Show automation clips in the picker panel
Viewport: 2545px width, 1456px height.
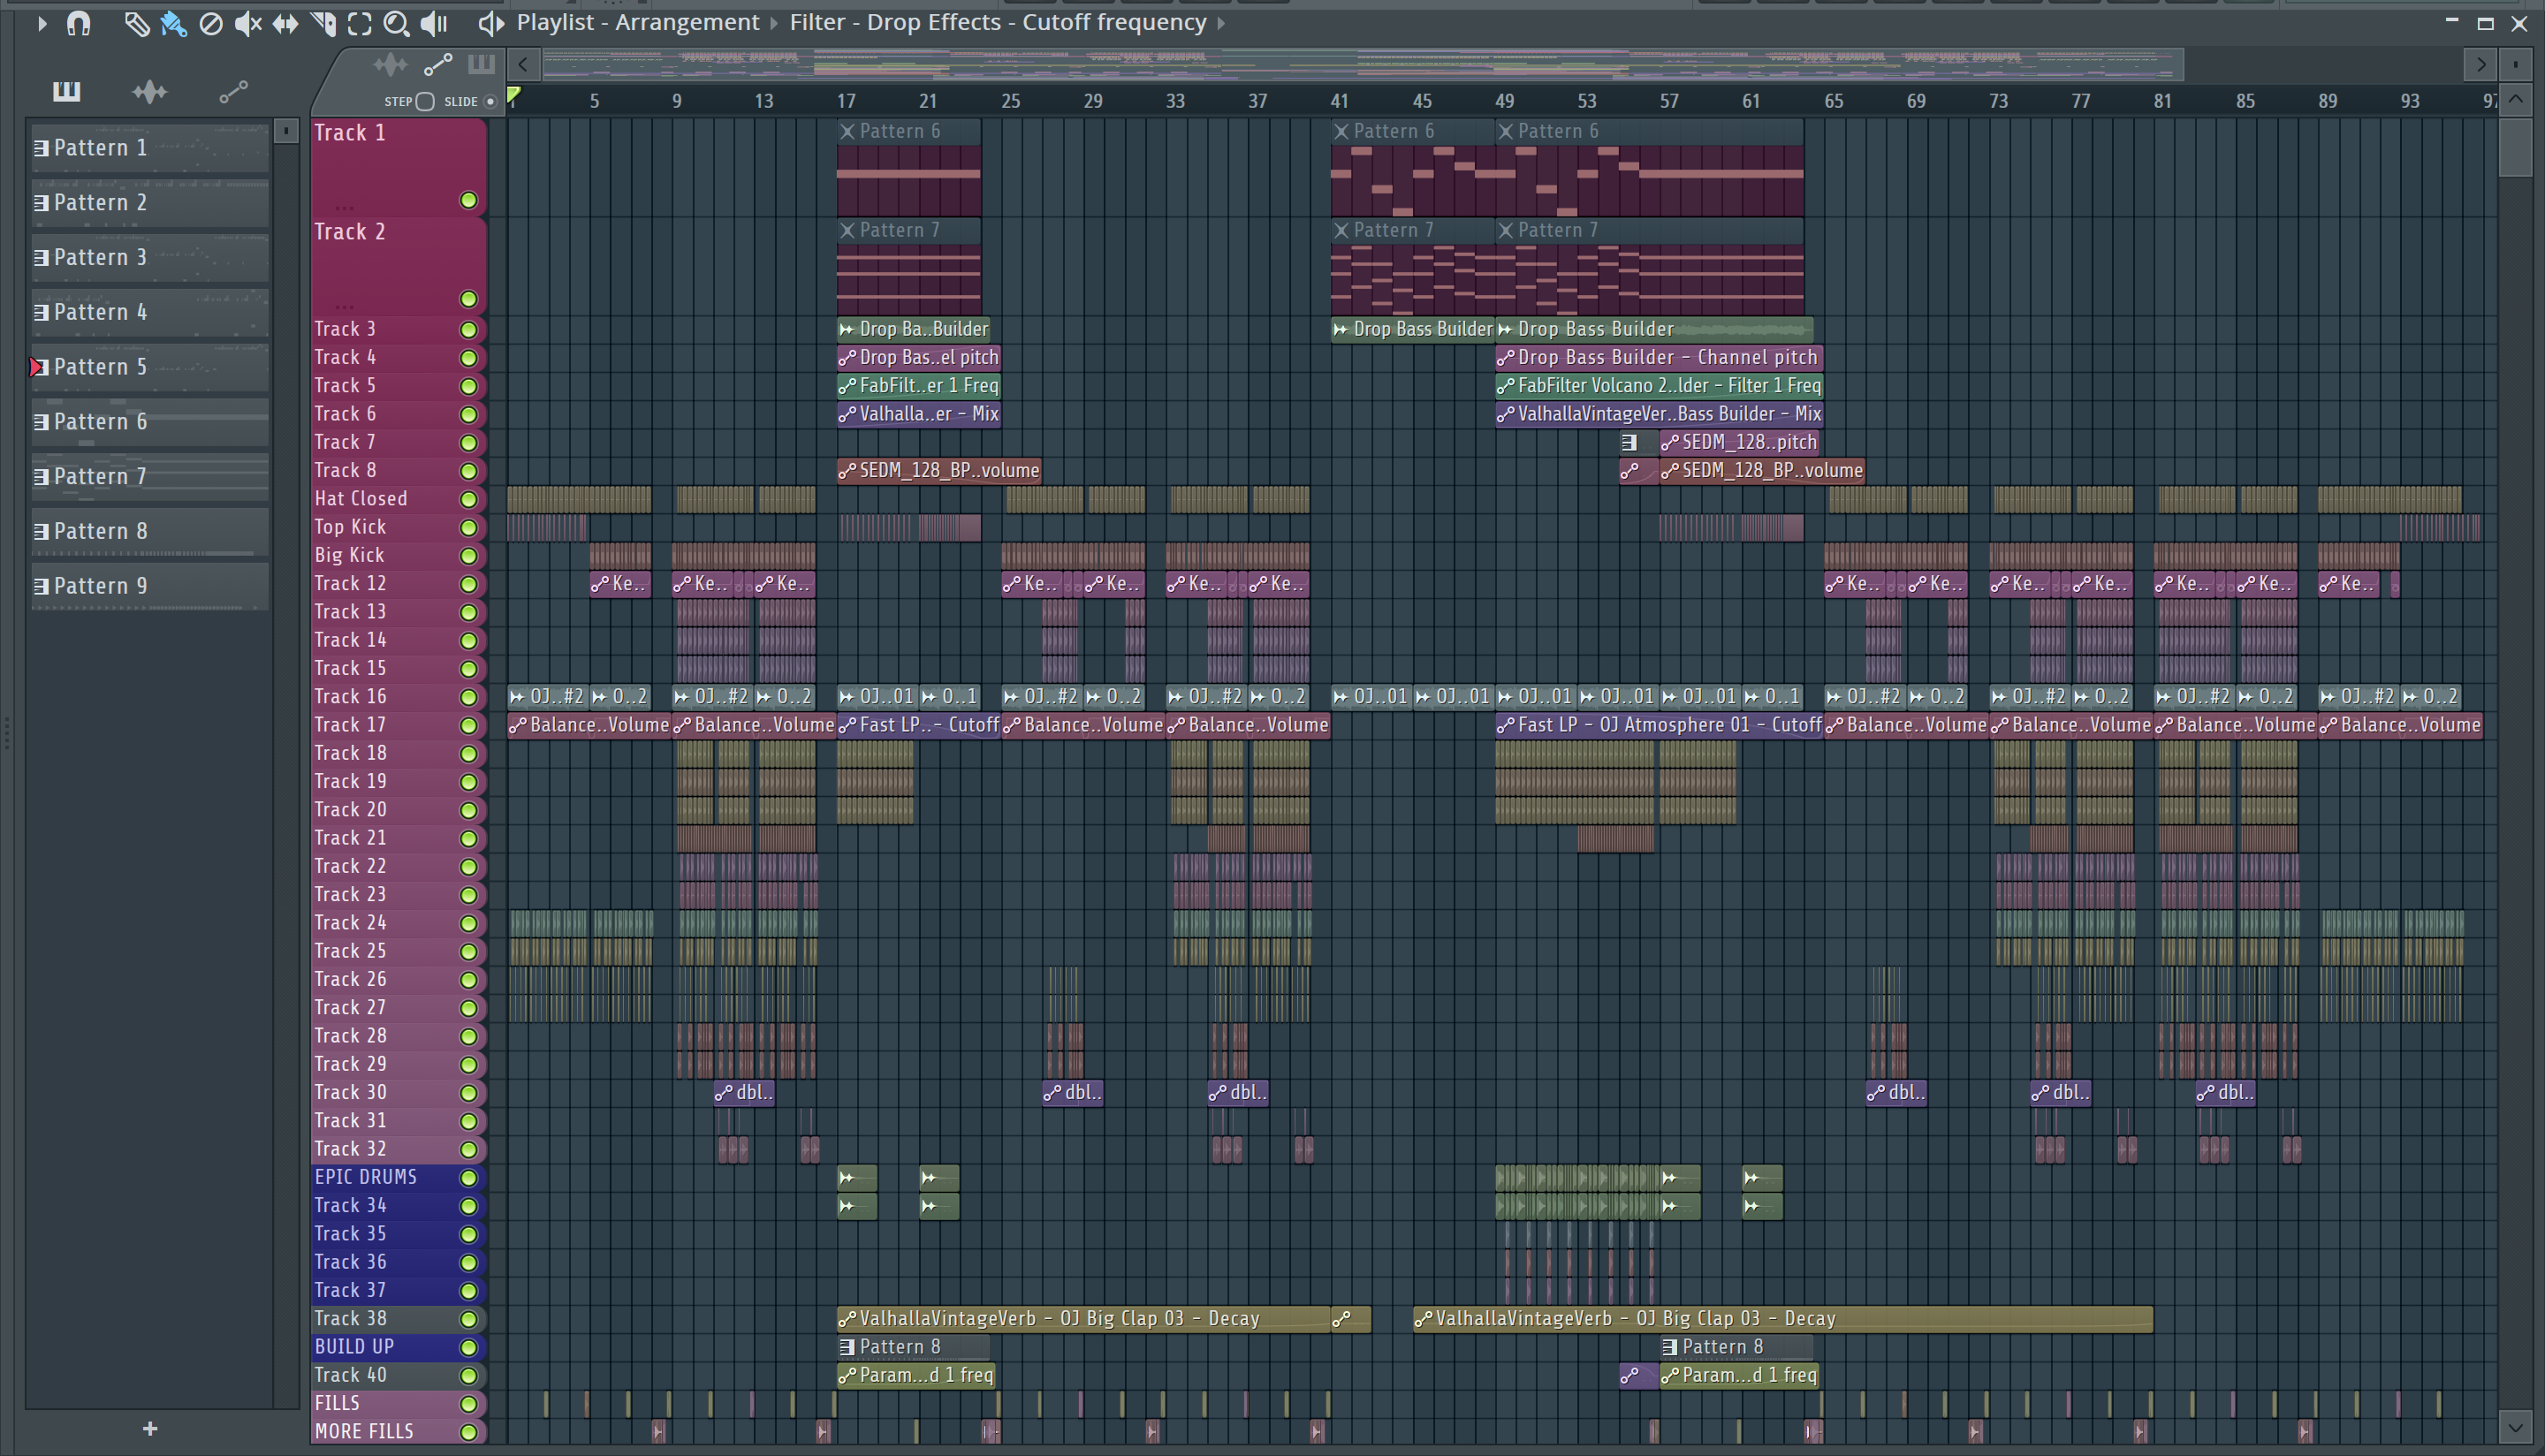coord(233,92)
